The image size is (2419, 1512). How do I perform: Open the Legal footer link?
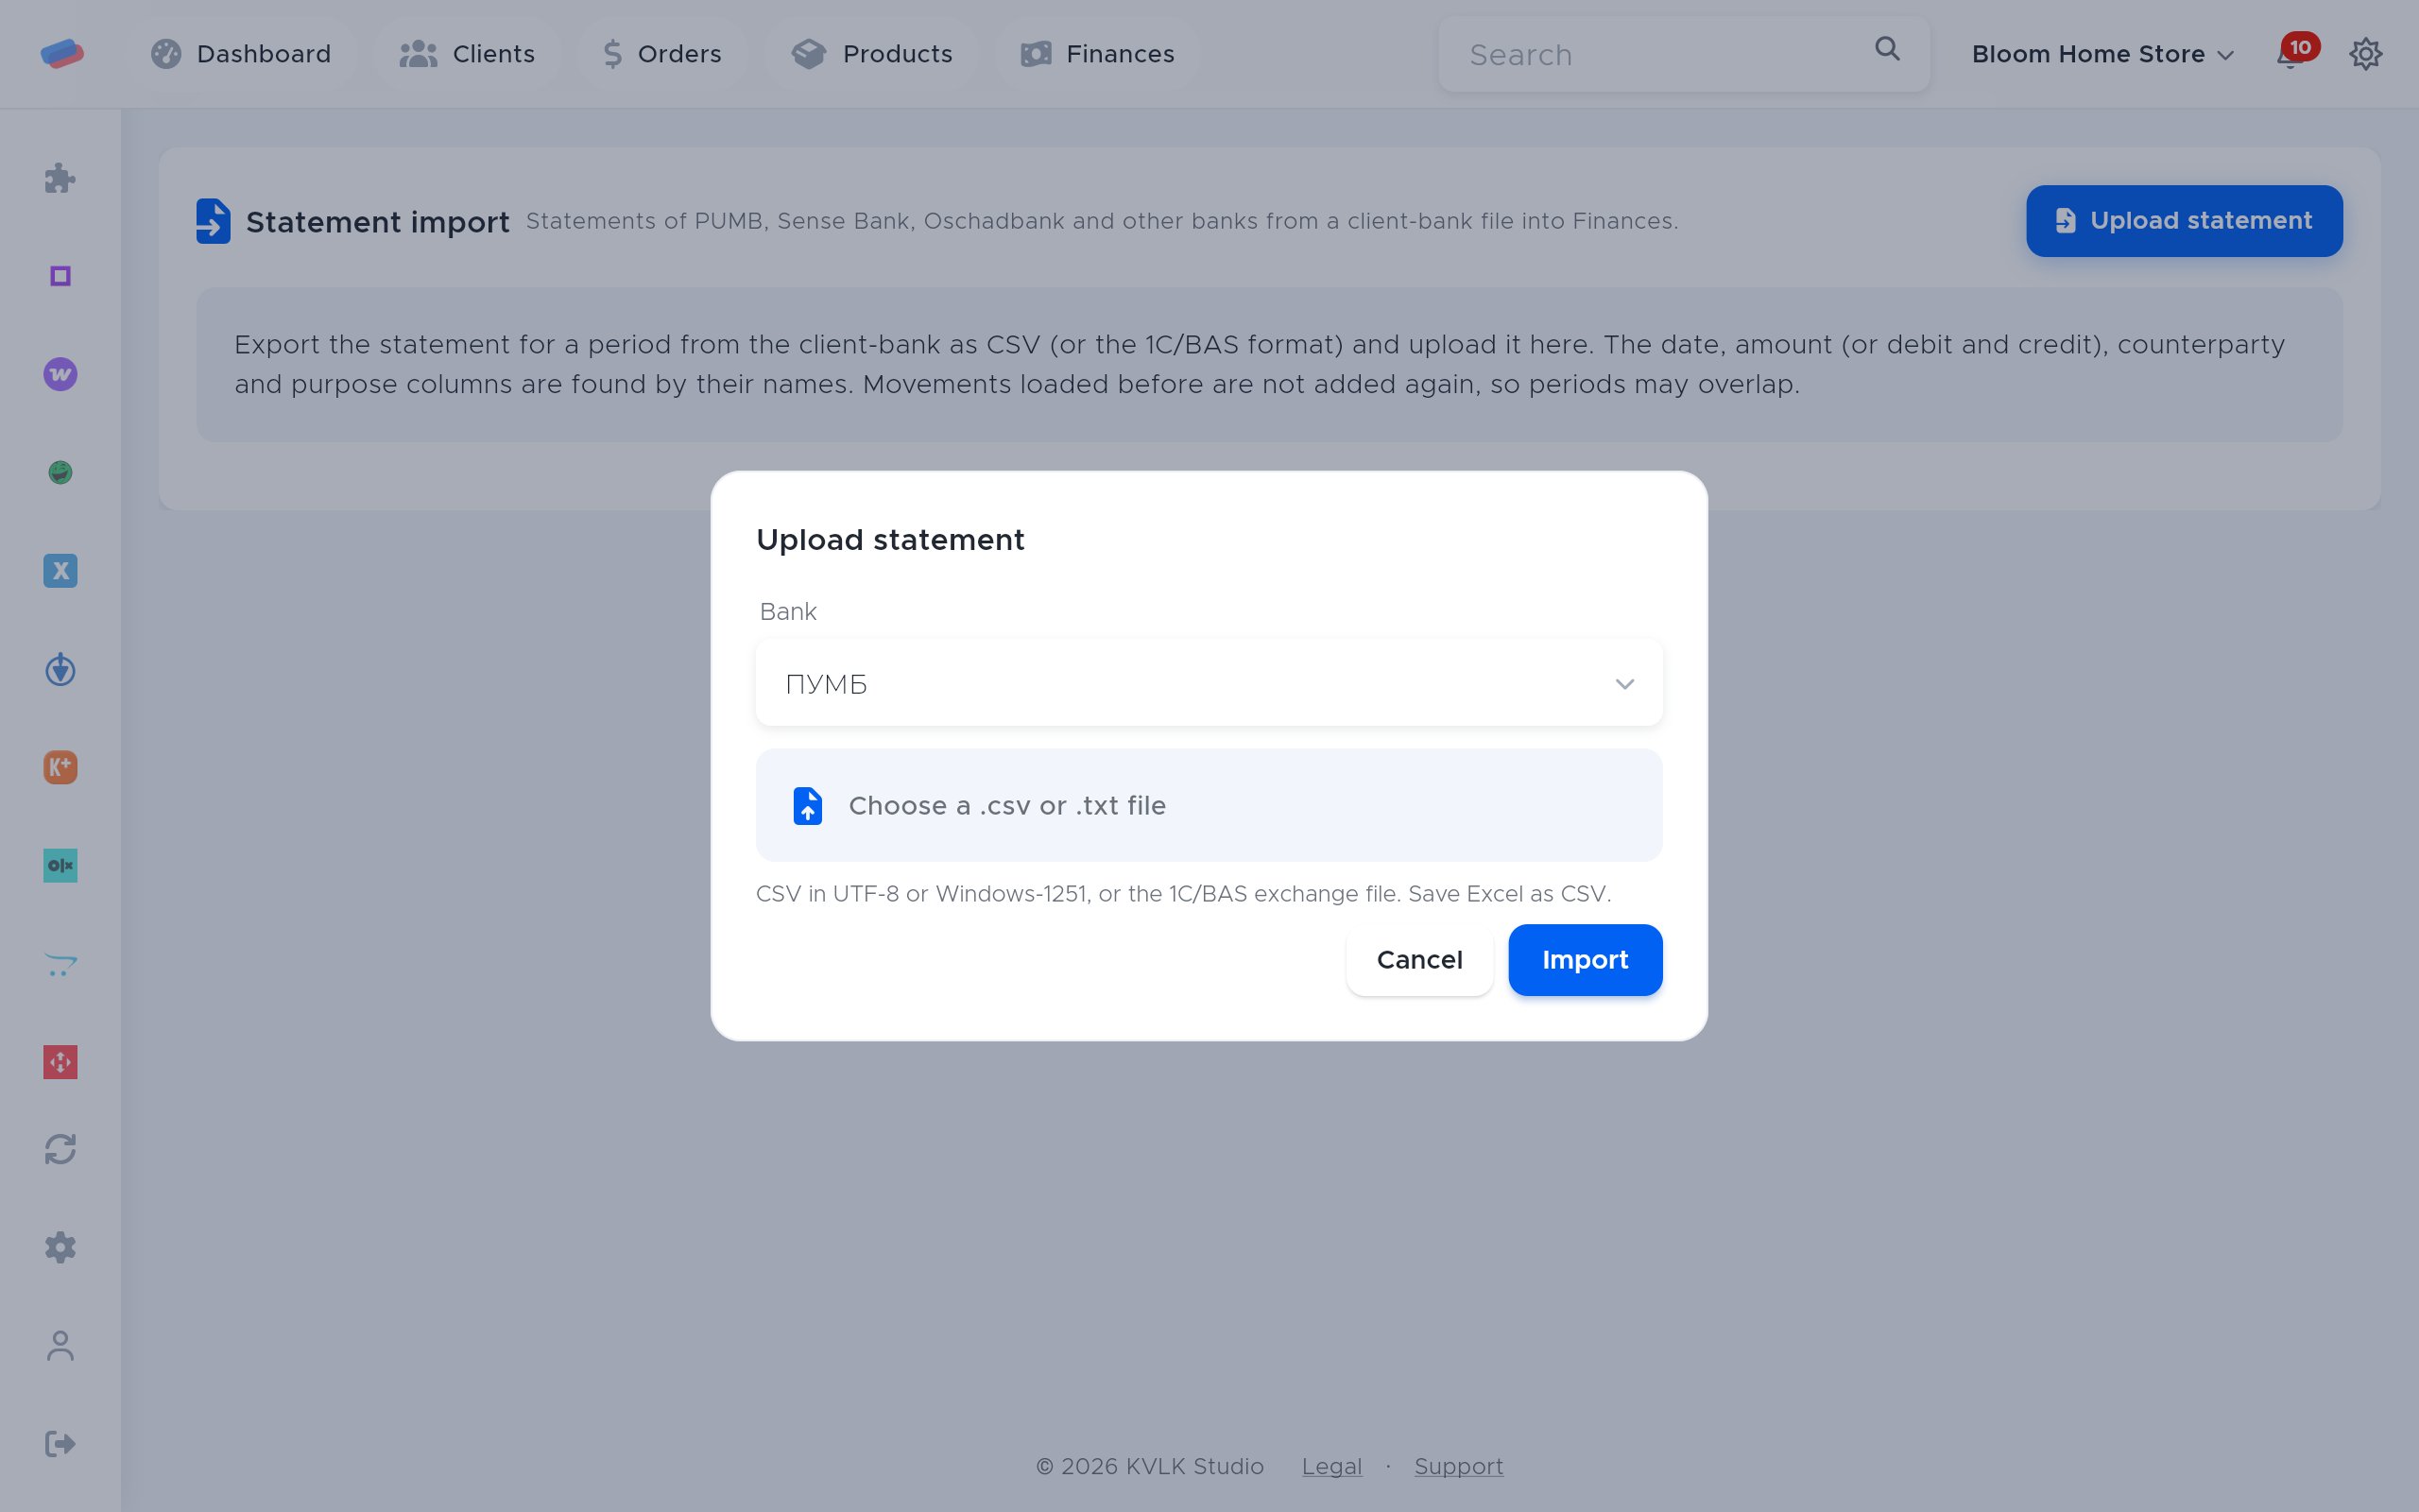tap(1331, 1466)
